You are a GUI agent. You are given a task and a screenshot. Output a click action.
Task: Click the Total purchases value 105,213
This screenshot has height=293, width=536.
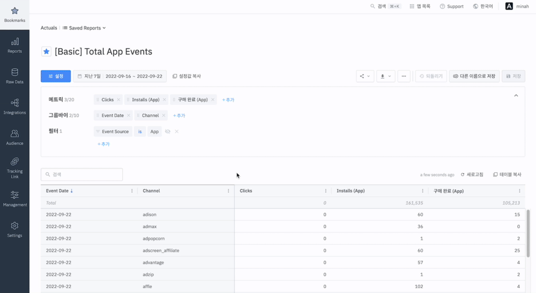(x=511, y=203)
